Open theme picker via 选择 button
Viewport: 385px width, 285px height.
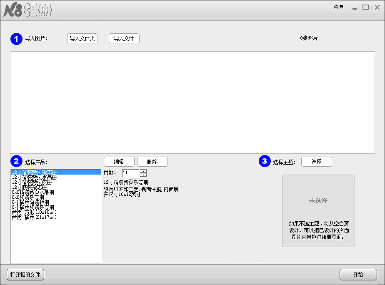(316, 162)
